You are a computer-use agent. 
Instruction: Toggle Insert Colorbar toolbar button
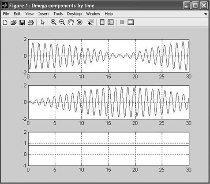(102, 22)
